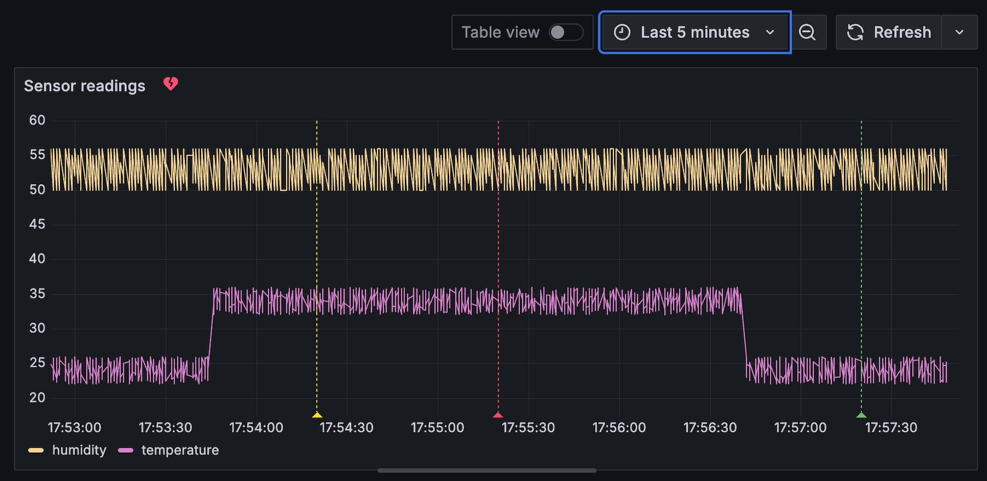
Task: Click the red annotation triangle marker
Action: pos(498,415)
